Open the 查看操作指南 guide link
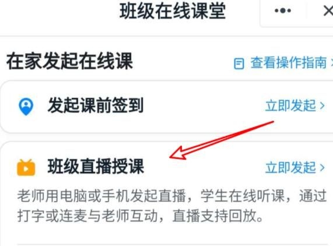Image resolution: width=333 pixels, height=246 pixels. tap(289, 62)
